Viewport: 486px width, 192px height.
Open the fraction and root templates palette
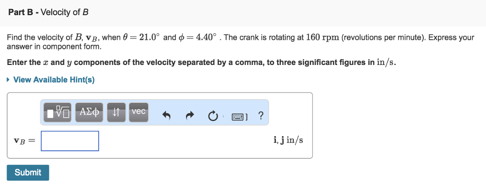point(57,112)
